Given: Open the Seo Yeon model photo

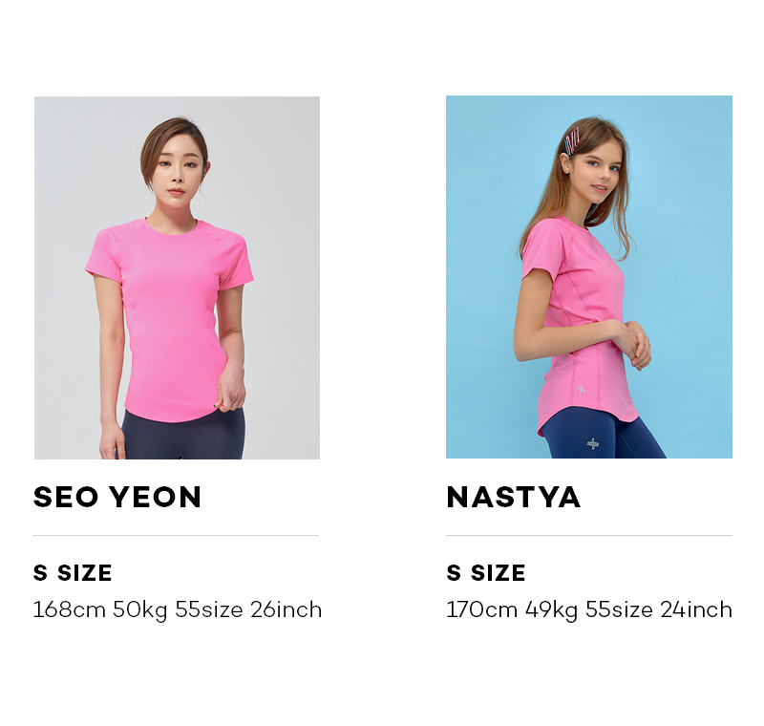Looking at the screenshot, I should [x=177, y=278].
